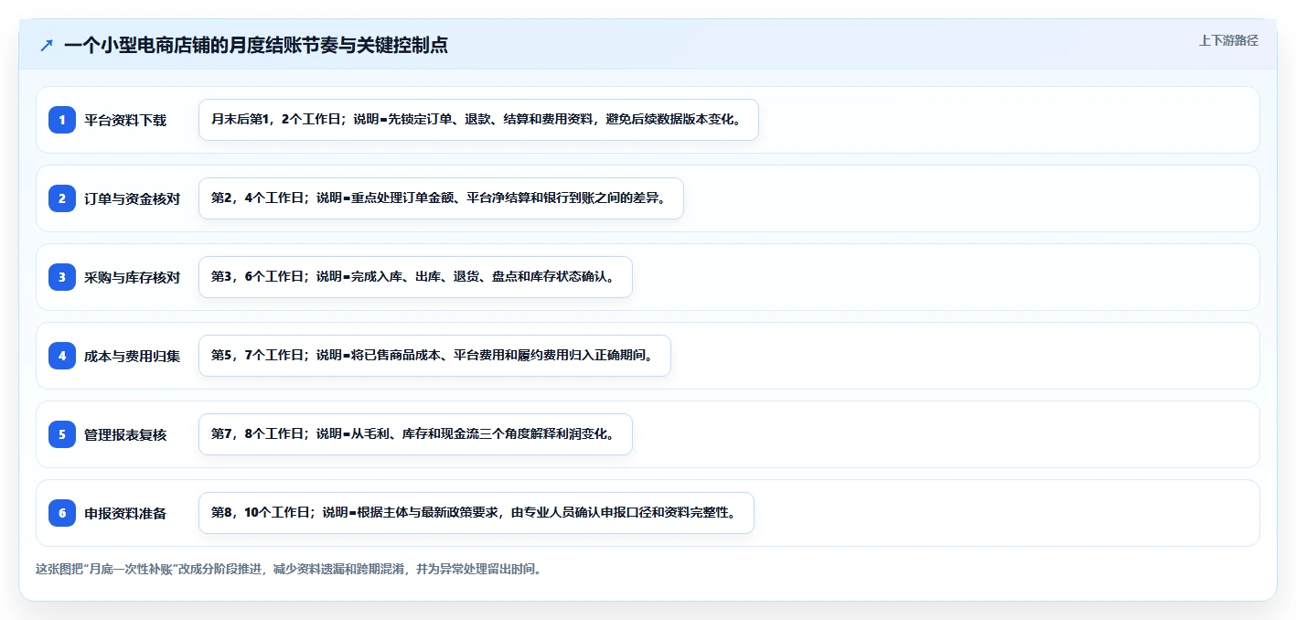Click the 平台资料下载 step label

(125, 120)
